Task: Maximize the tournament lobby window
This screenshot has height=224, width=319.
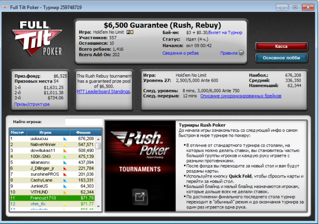Action: pos(295,8)
